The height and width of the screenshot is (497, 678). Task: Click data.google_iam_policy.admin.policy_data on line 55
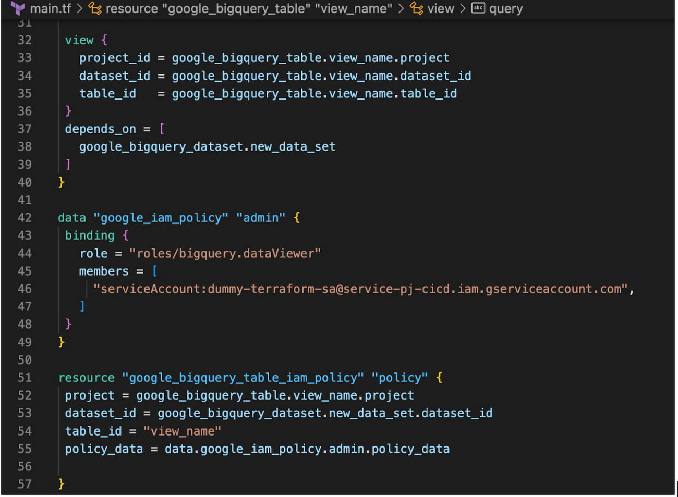pyautogui.click(x=307, y=449)
